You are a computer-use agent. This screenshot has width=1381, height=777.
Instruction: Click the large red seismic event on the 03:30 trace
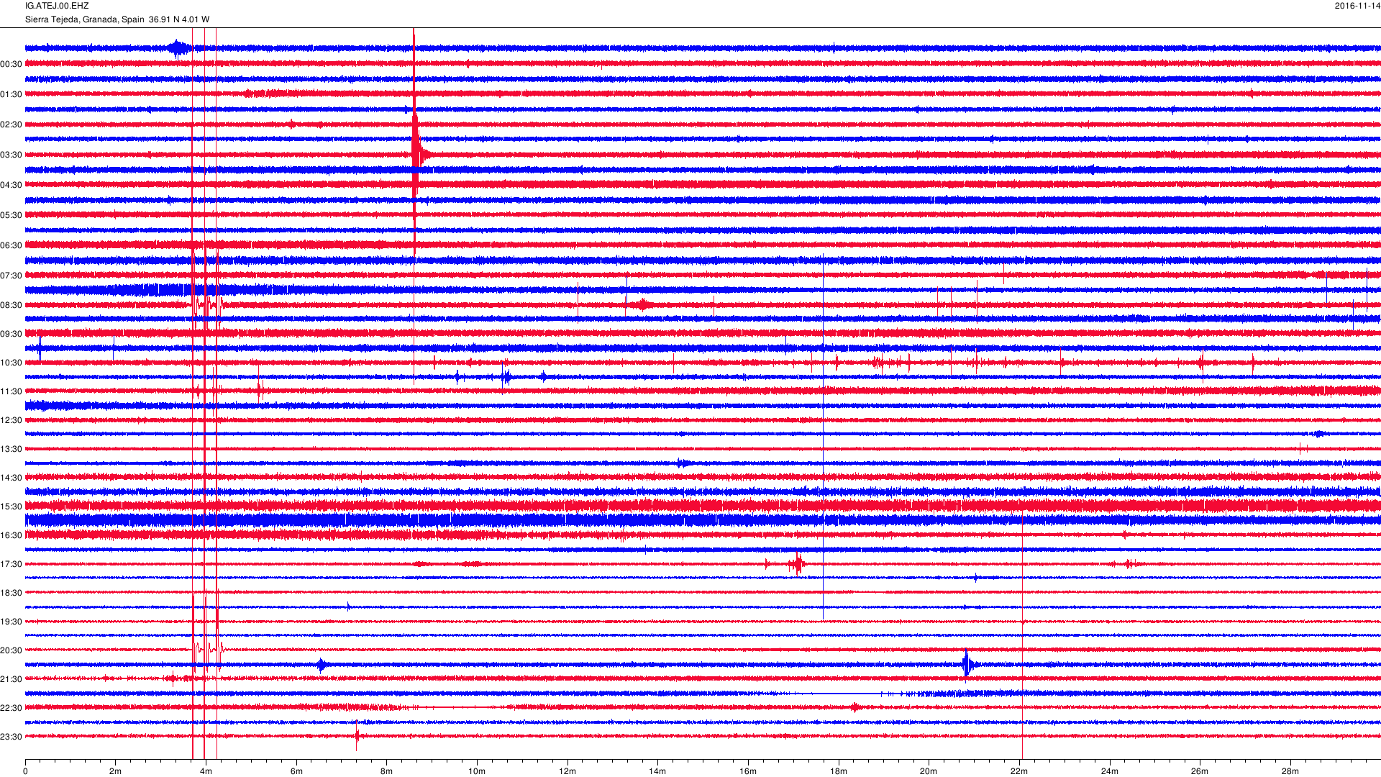pos(417,154)
